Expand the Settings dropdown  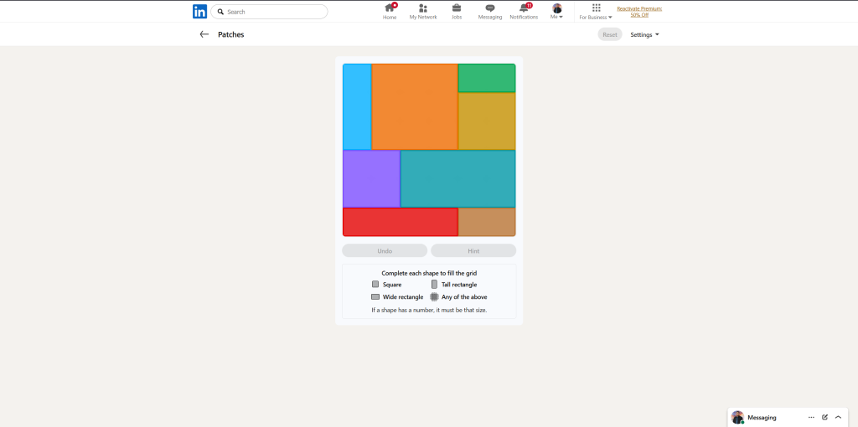[x=644, y=34]
